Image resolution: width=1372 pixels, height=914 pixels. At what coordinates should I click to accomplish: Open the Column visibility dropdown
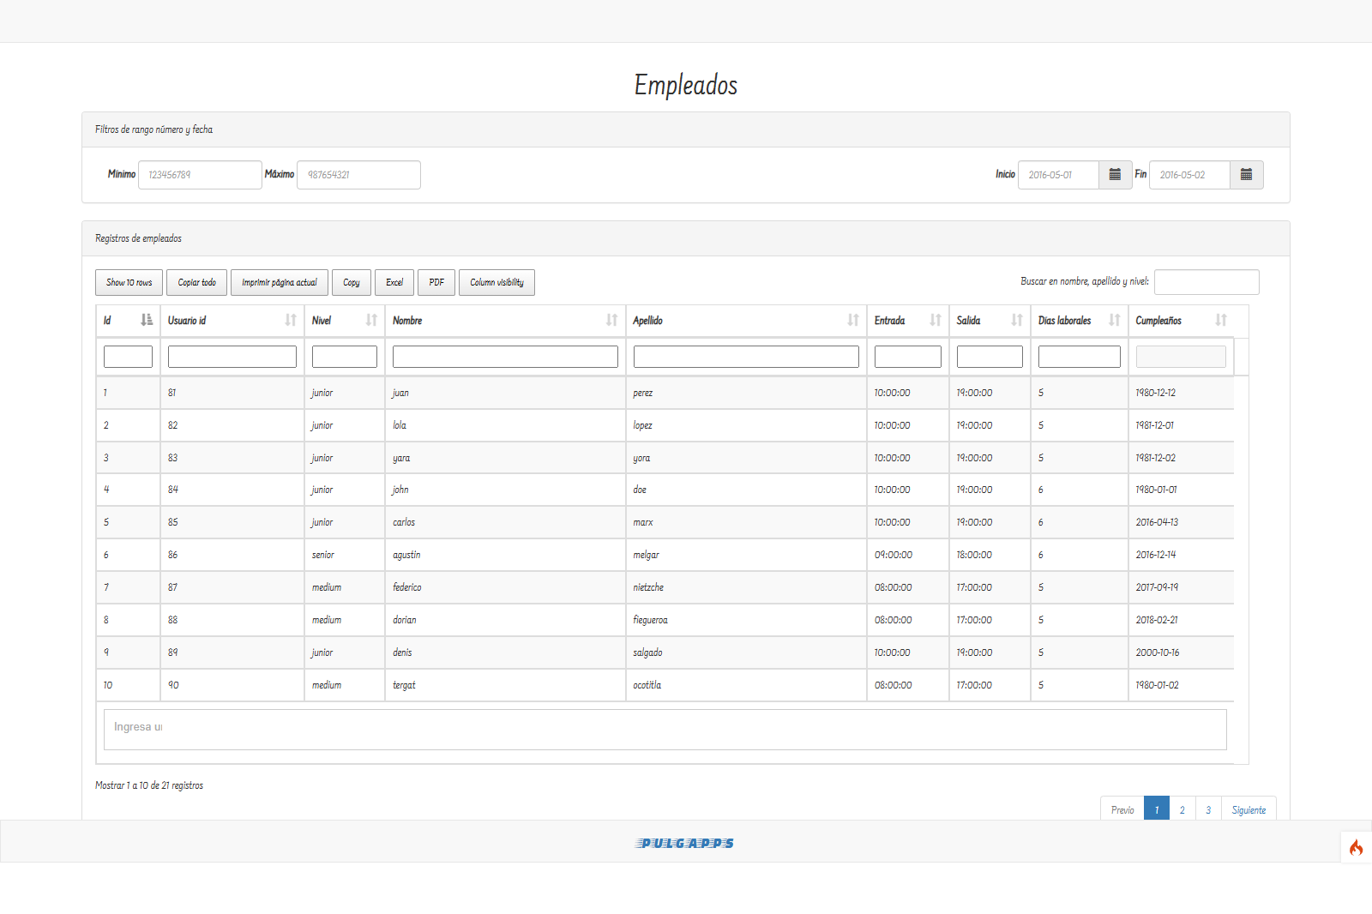click(x=496, y=282)
